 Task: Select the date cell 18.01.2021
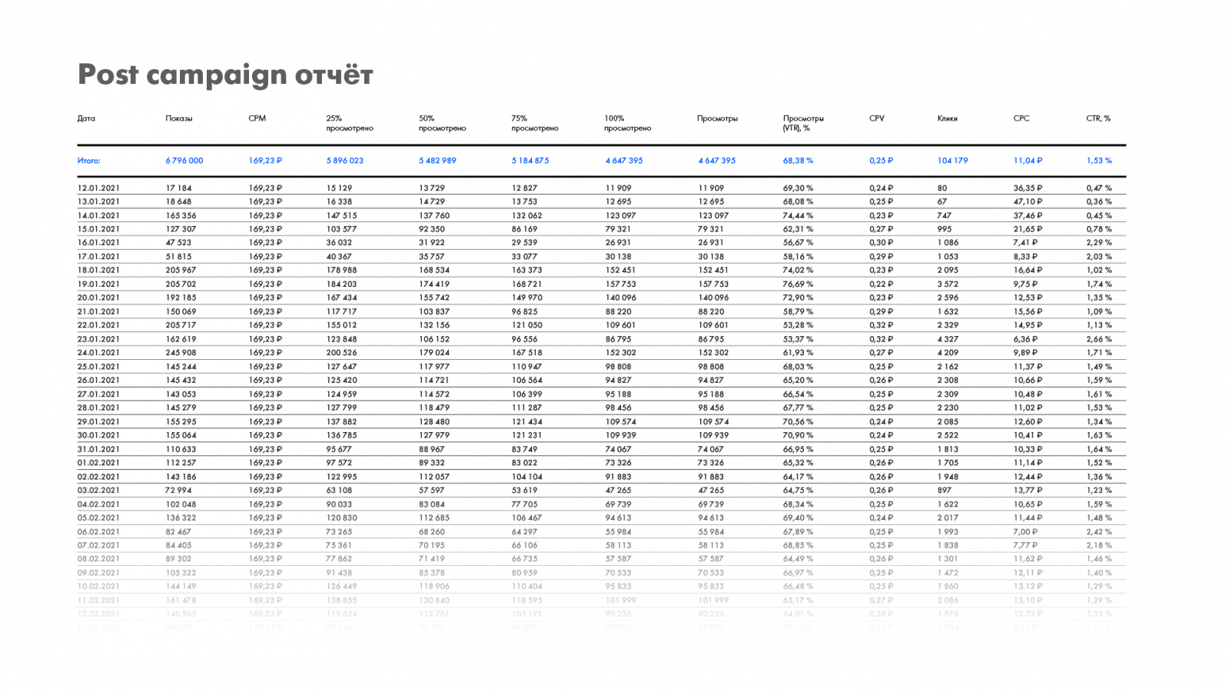click(x=98, y=271)
